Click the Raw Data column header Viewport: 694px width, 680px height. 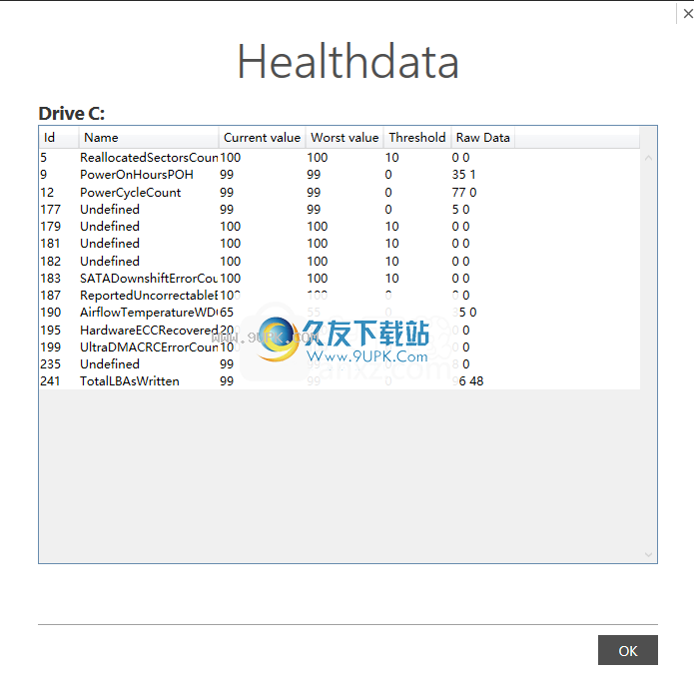tap(483, 138)
